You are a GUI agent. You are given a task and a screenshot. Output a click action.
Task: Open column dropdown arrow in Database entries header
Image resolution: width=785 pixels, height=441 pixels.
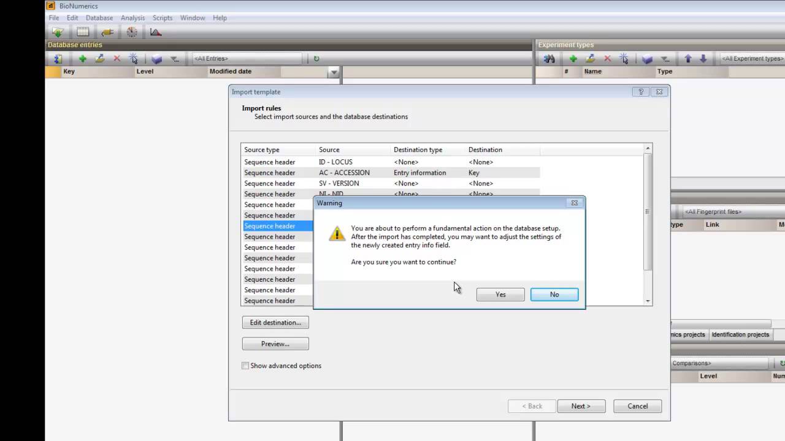click(334, 72)
